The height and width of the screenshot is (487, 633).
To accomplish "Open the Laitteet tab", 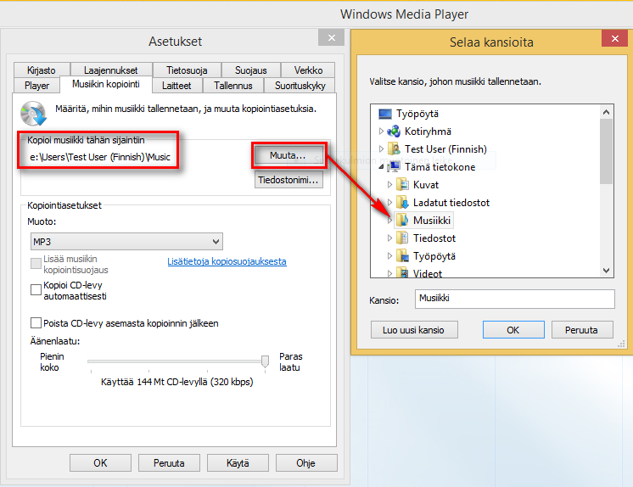I will pyautogui.click(x=176, y=85).
